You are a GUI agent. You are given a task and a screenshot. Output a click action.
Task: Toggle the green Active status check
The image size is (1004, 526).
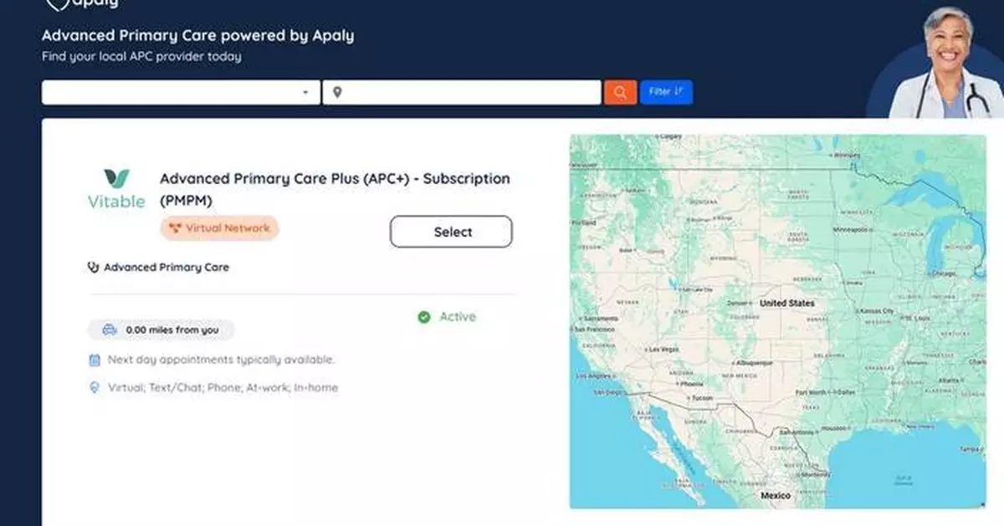(x=424, y=316)
